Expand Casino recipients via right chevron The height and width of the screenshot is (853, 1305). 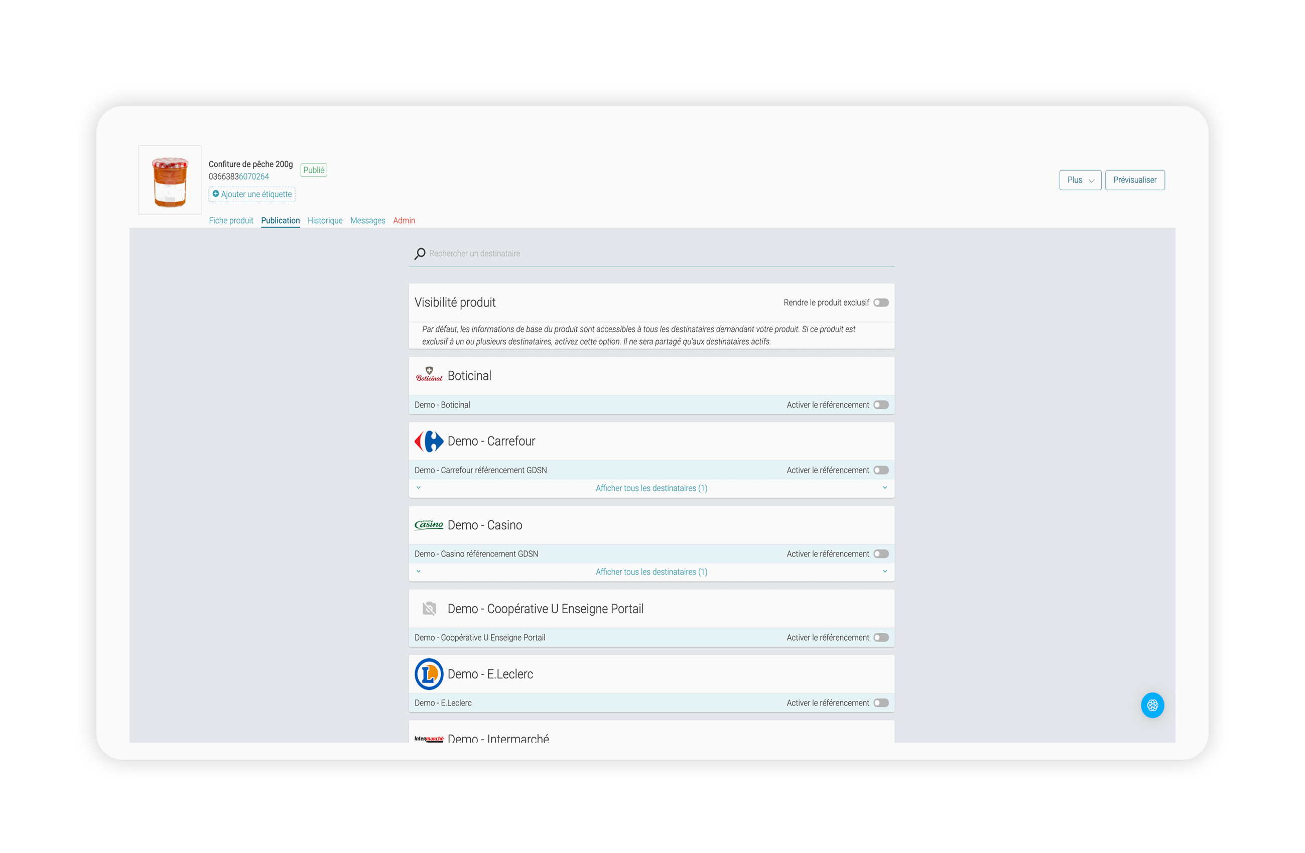pyautogui.click(x=884, y=571)
